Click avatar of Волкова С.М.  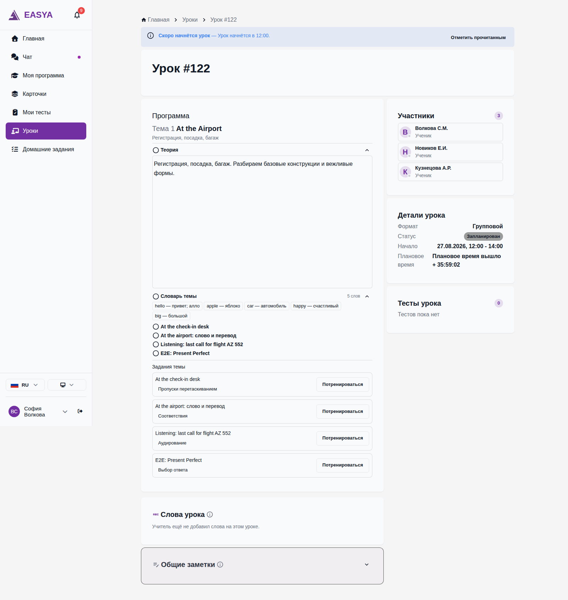pos(405,132)
